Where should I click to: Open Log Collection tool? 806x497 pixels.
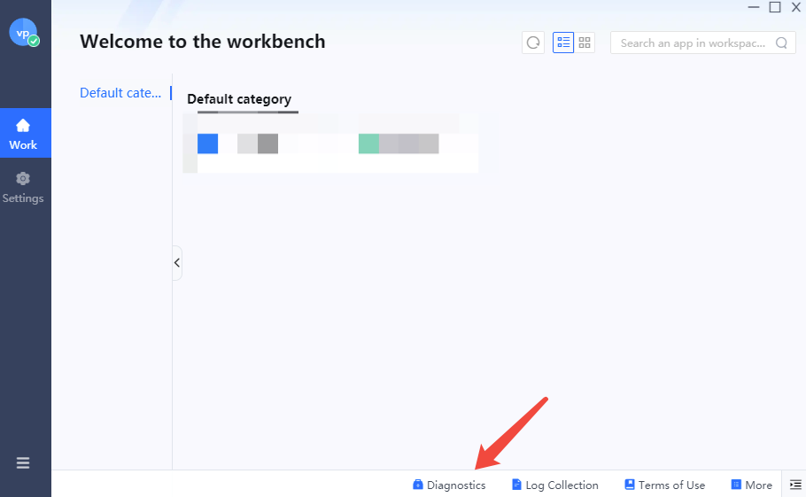click(555, 485)
